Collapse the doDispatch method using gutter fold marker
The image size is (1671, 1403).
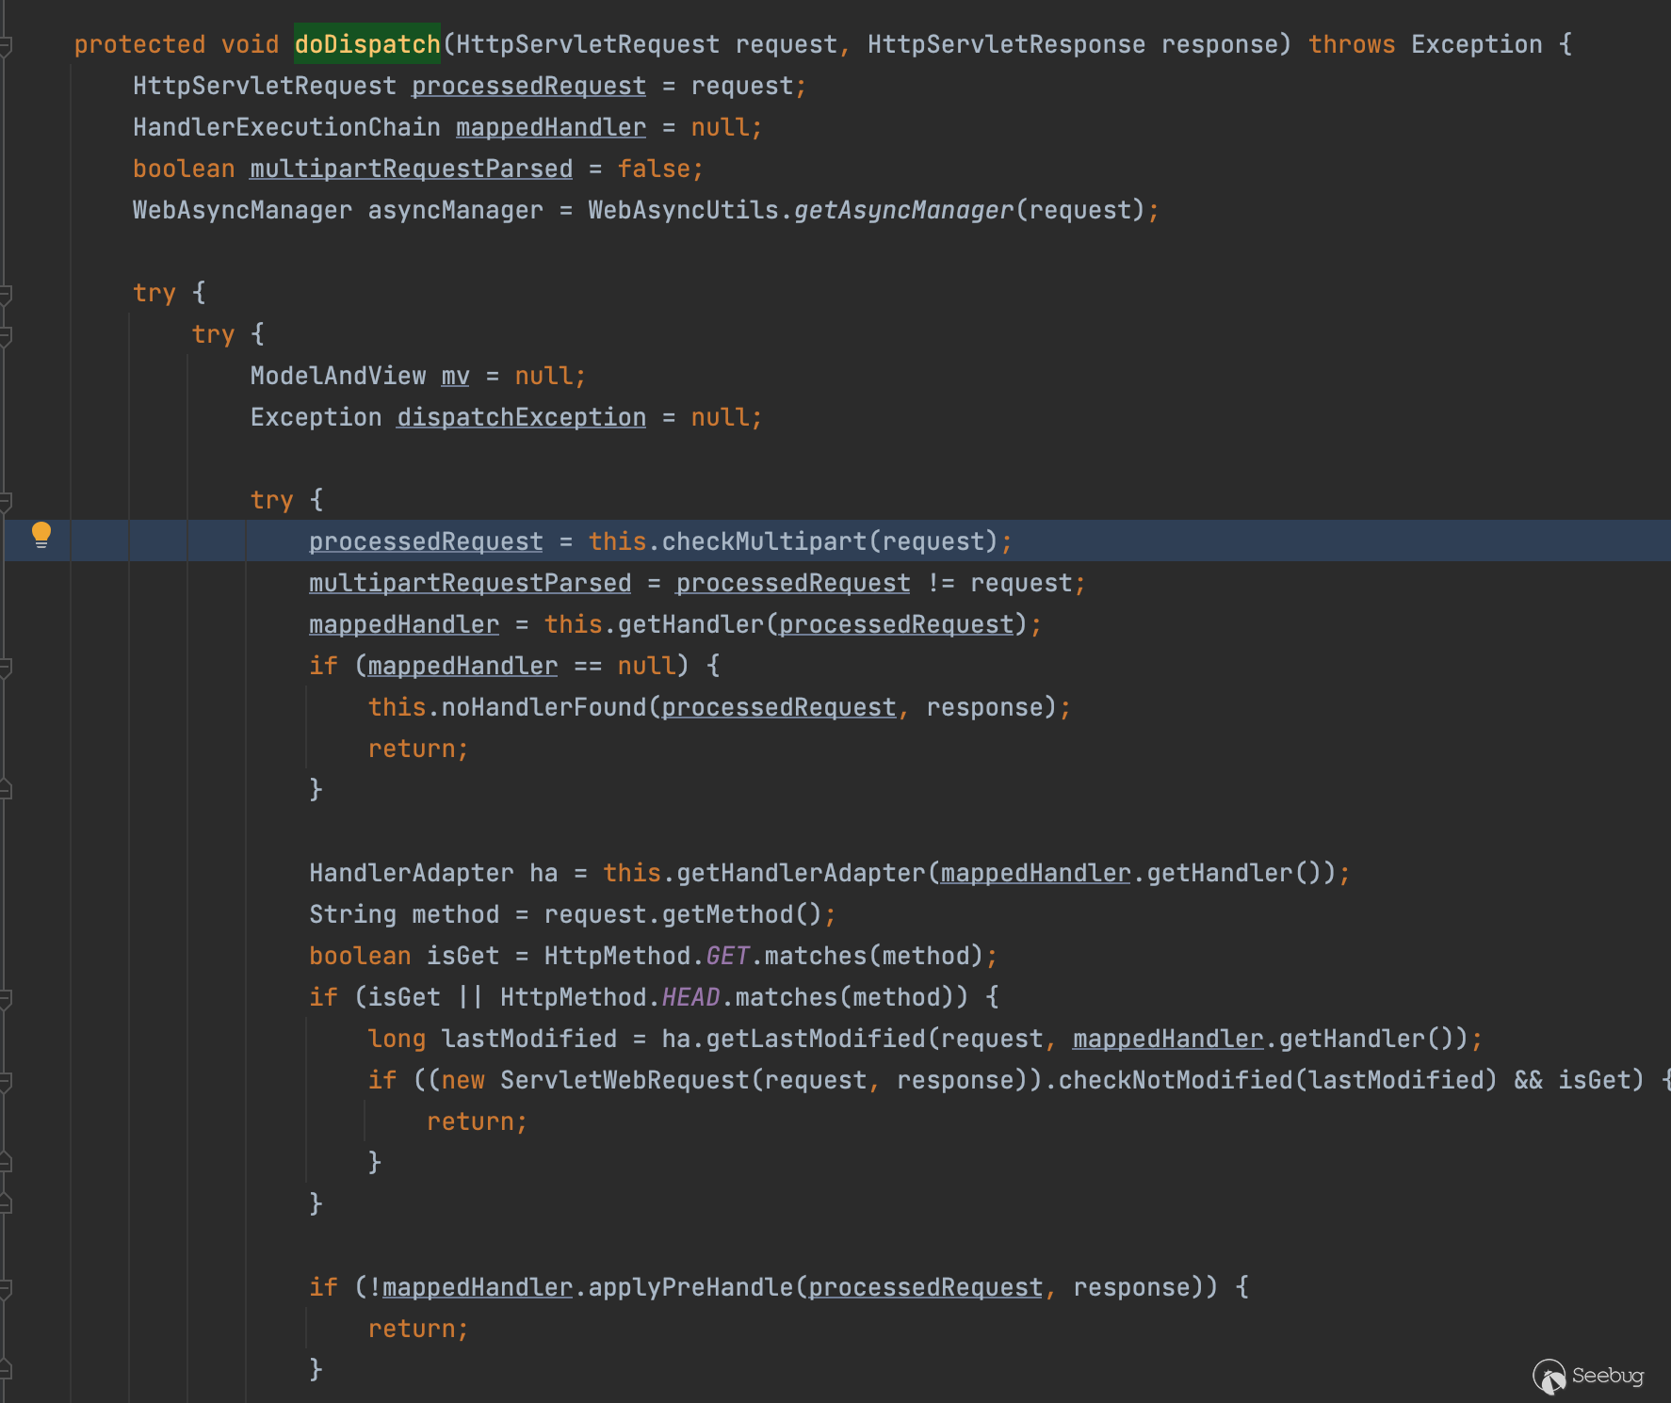(x=6, y=45)
